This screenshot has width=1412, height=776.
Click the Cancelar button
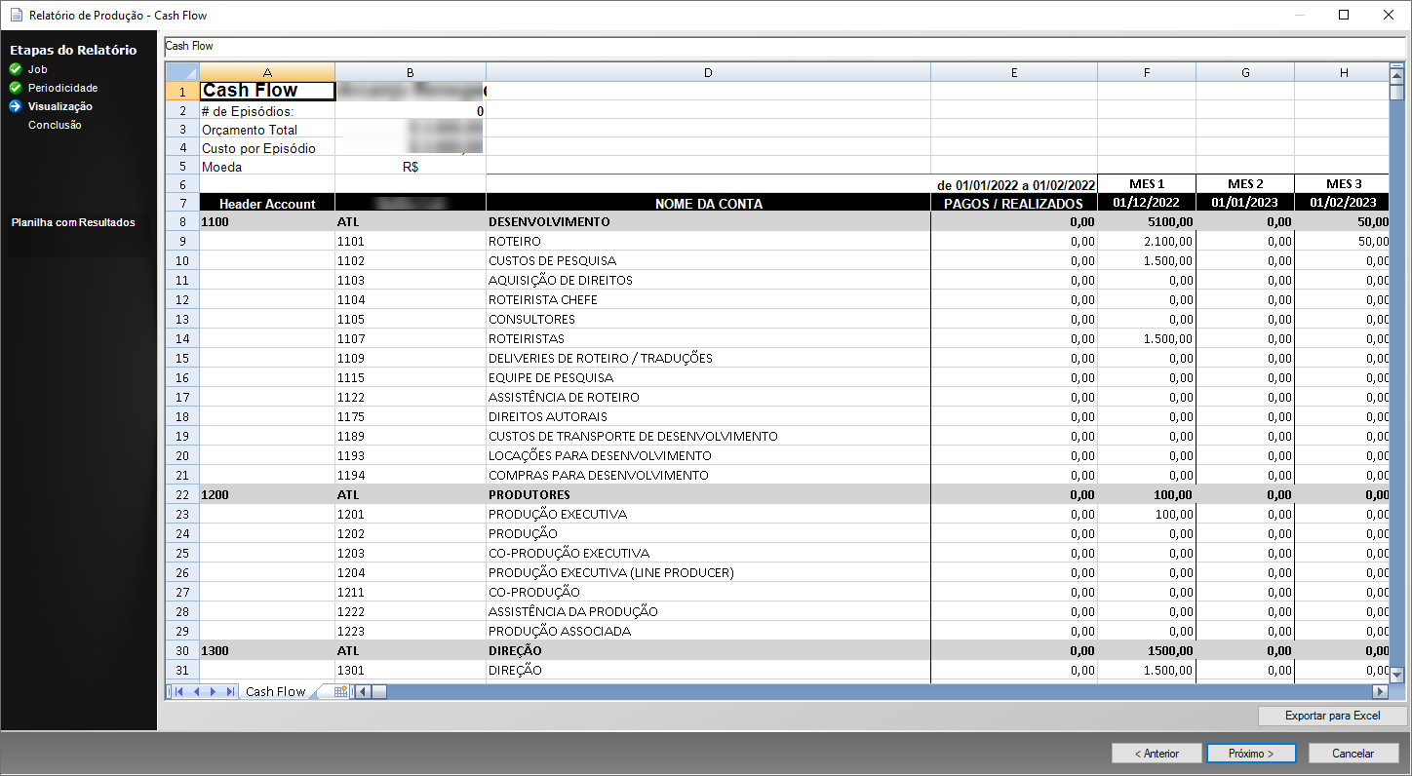click(x=1353, y=753)
